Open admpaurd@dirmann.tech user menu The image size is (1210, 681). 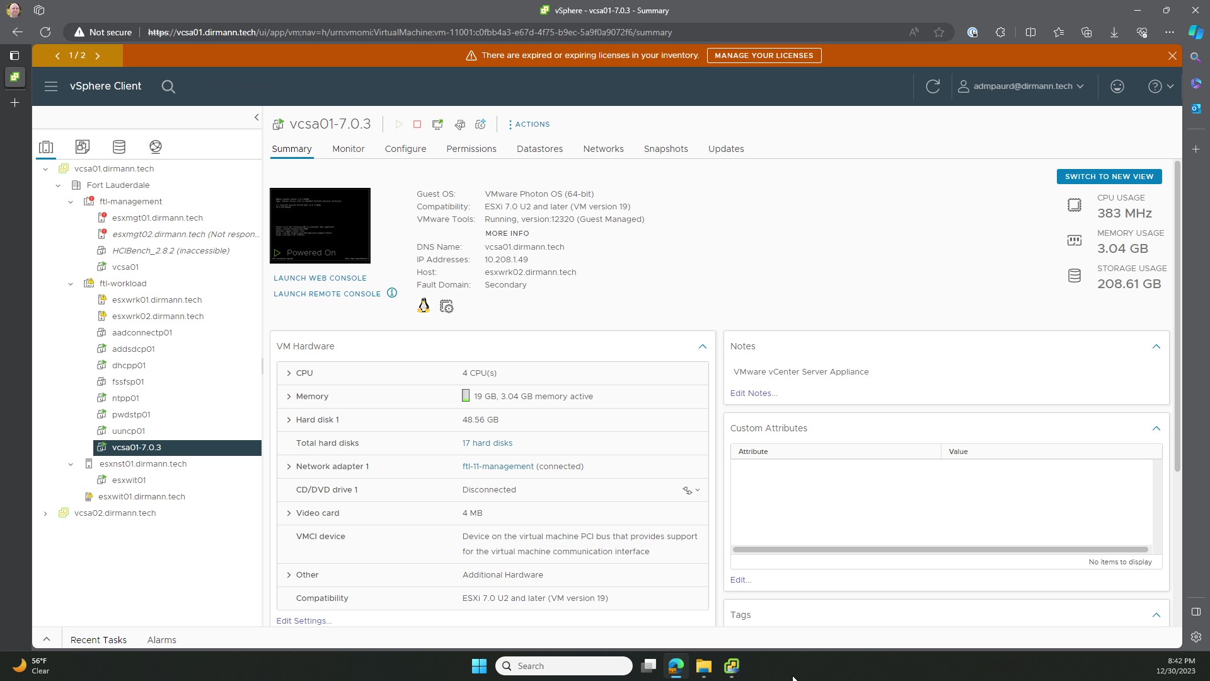point(1021,86)
